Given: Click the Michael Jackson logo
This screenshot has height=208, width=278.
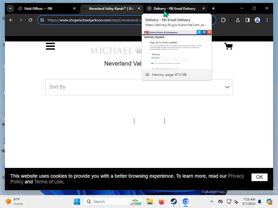Looking at the screenshot, I should pos(116,51).
